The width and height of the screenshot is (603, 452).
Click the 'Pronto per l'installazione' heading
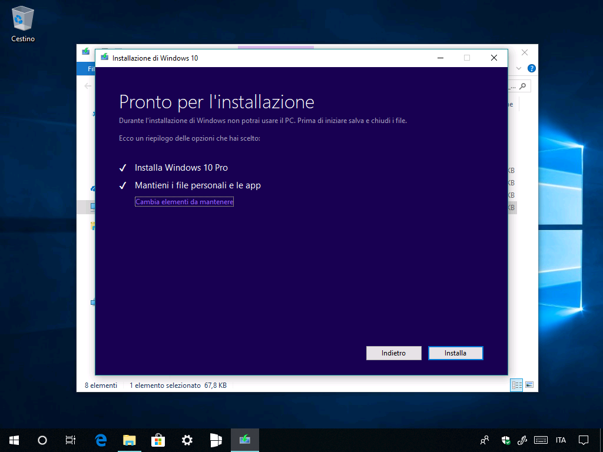tap(217, 102)
